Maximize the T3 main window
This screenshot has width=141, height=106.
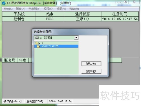click(x=125, y=2)
